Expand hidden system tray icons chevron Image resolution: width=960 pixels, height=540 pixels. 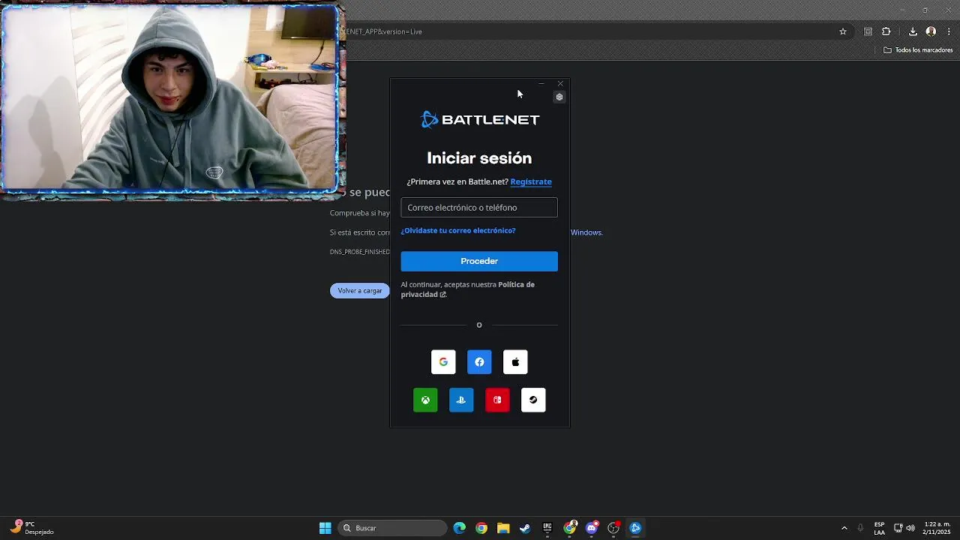coord(844,528)
